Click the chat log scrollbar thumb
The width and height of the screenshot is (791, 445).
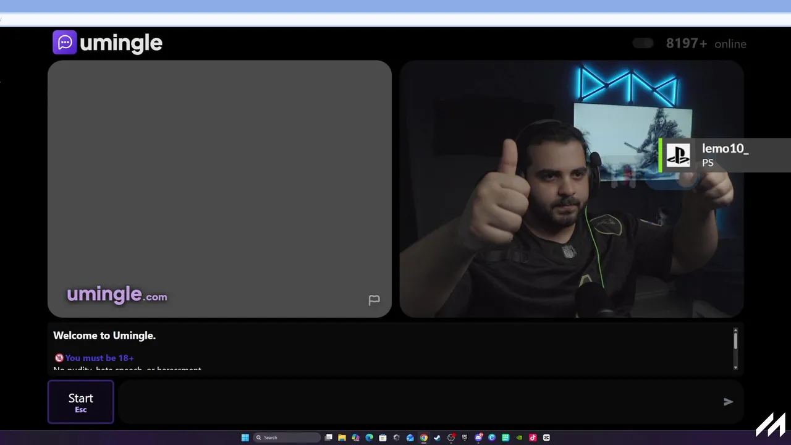click(735, 340)
